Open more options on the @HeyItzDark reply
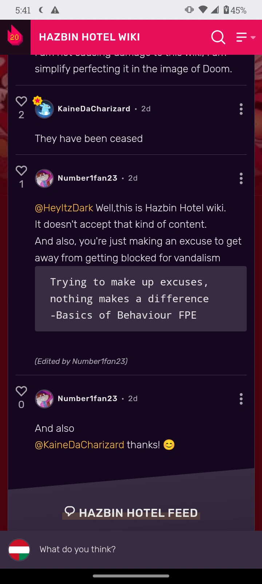 coord(241,178)
